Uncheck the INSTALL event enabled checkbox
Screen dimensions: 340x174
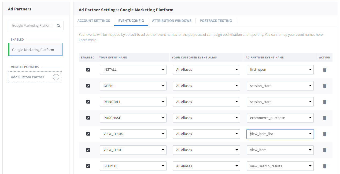click(88, 70)
